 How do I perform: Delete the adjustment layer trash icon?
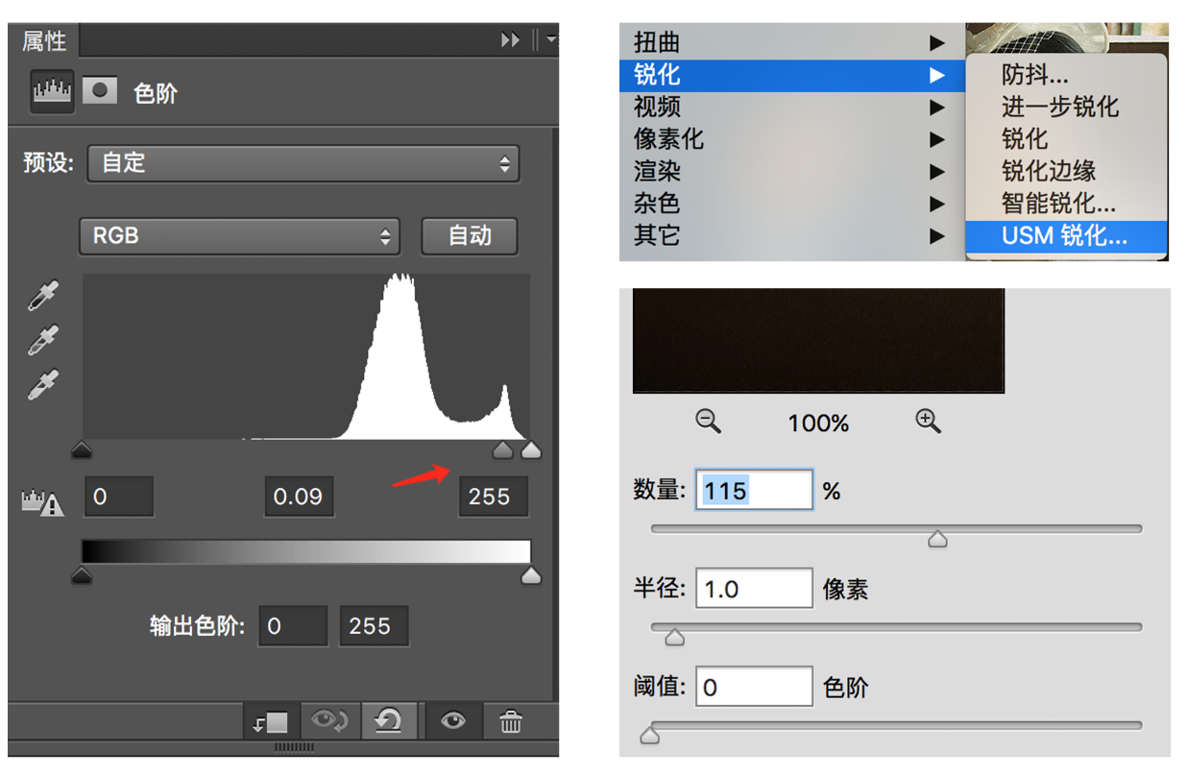click(x=511, y=721)
